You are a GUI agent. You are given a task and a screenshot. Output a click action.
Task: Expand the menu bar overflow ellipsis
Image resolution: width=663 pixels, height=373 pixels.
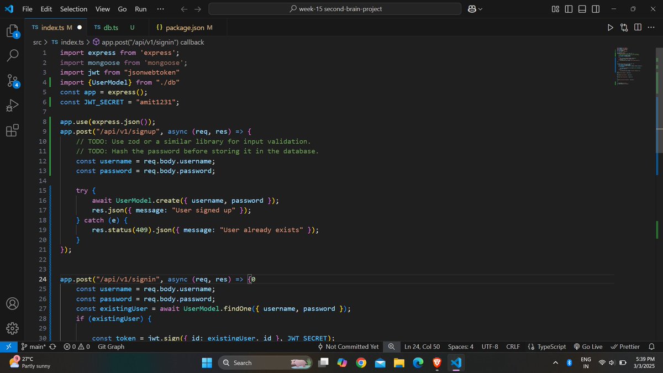click(x=160, y=9)
